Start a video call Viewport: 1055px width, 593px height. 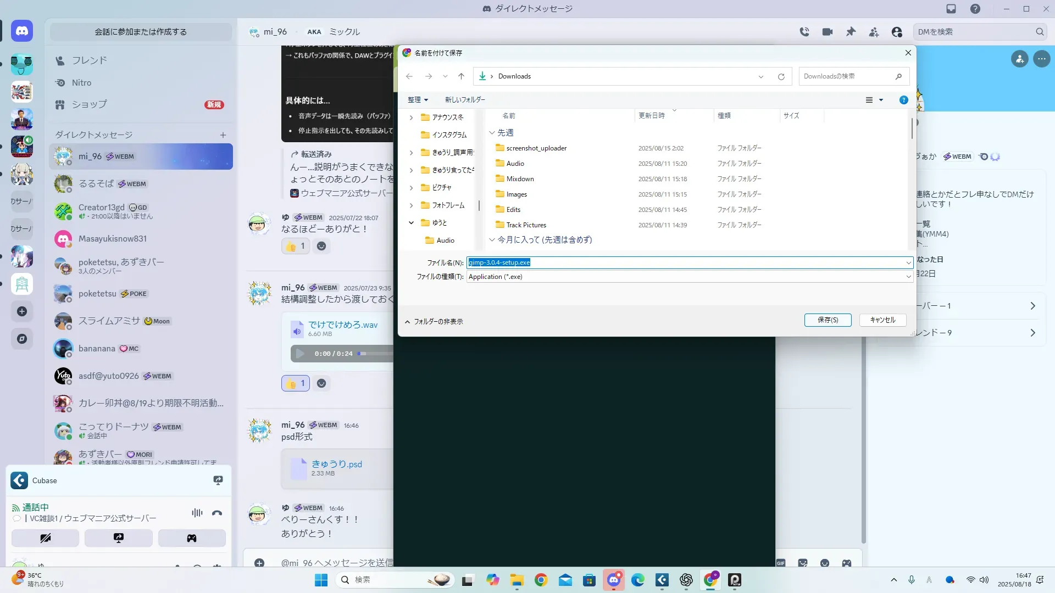click(828, 32)
